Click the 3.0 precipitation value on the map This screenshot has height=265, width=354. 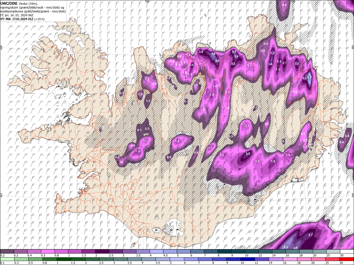191,65
